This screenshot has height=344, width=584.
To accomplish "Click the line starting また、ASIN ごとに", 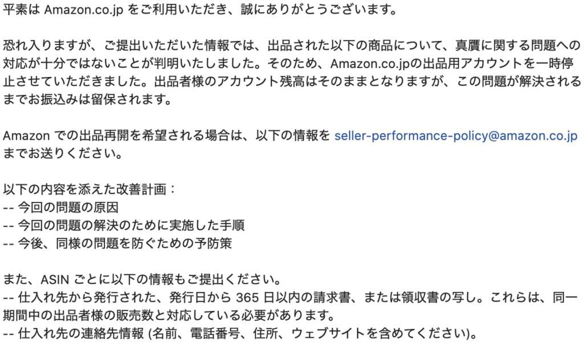I will point(142,279).
